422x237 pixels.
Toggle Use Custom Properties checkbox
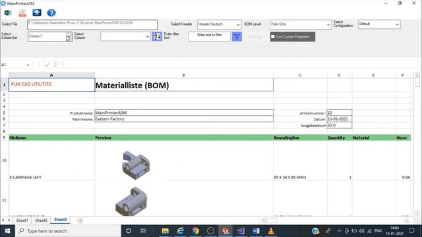coord(273,37)
